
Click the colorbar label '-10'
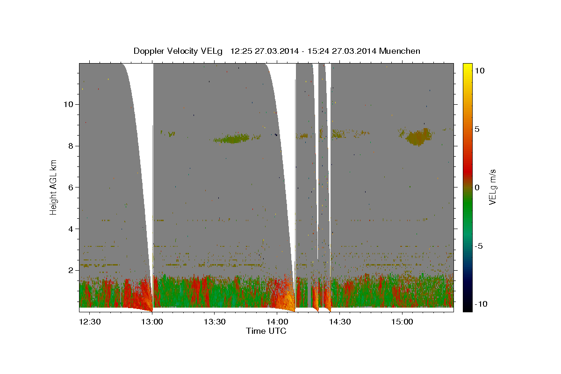pyautogui.click(x=481, y=304)
